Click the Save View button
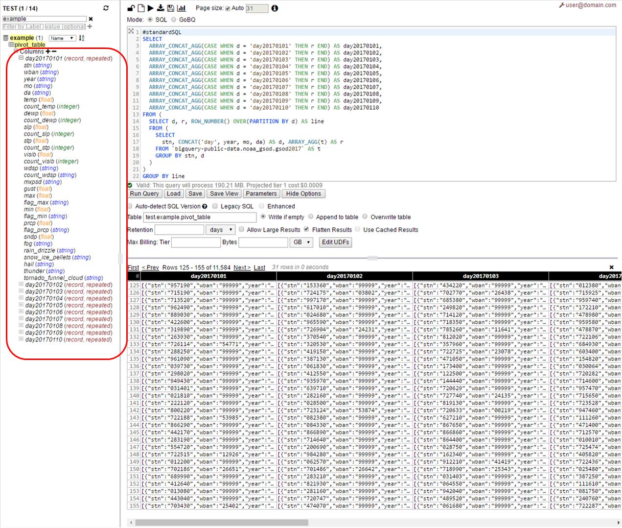This screenshot has width=622, height=528. (224, 194)
